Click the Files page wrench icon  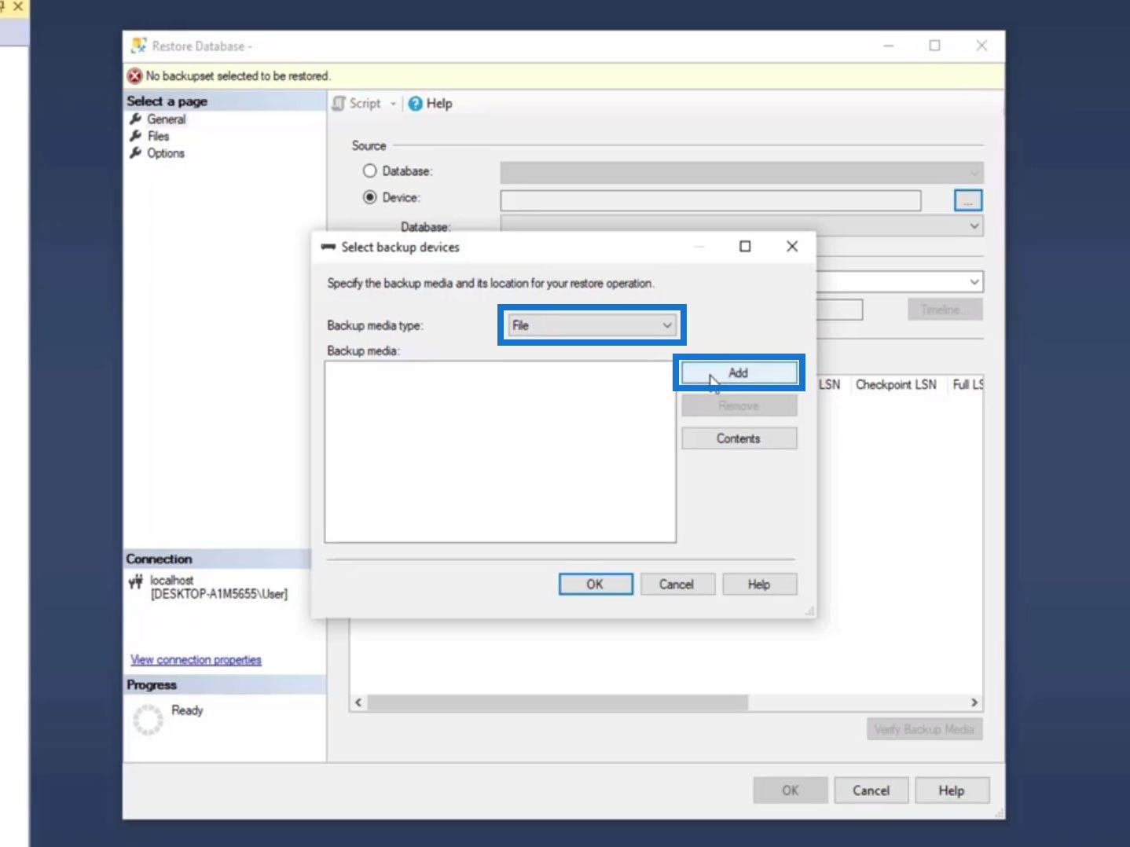point(136,136)
